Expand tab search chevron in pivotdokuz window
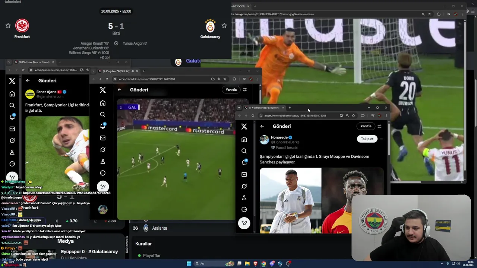This screenshot has height=268, width=477. coord(94,71)
